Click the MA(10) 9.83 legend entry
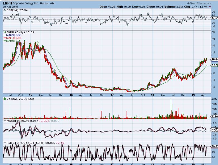 click(x=12, y=38)
